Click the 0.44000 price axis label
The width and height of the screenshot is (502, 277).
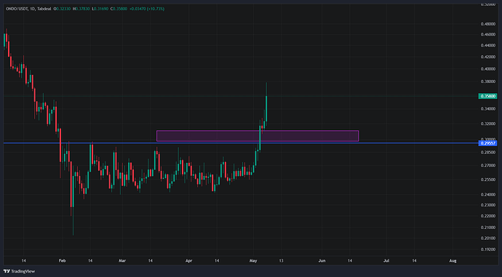click(488, 46)
